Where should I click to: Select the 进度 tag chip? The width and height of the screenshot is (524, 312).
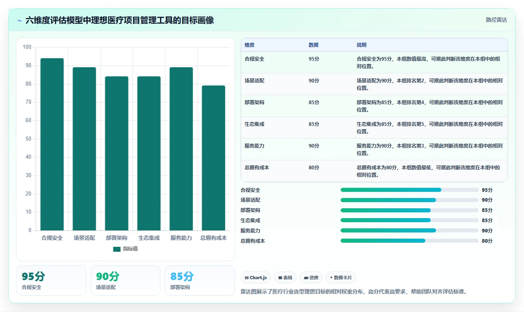click(311, 278)
